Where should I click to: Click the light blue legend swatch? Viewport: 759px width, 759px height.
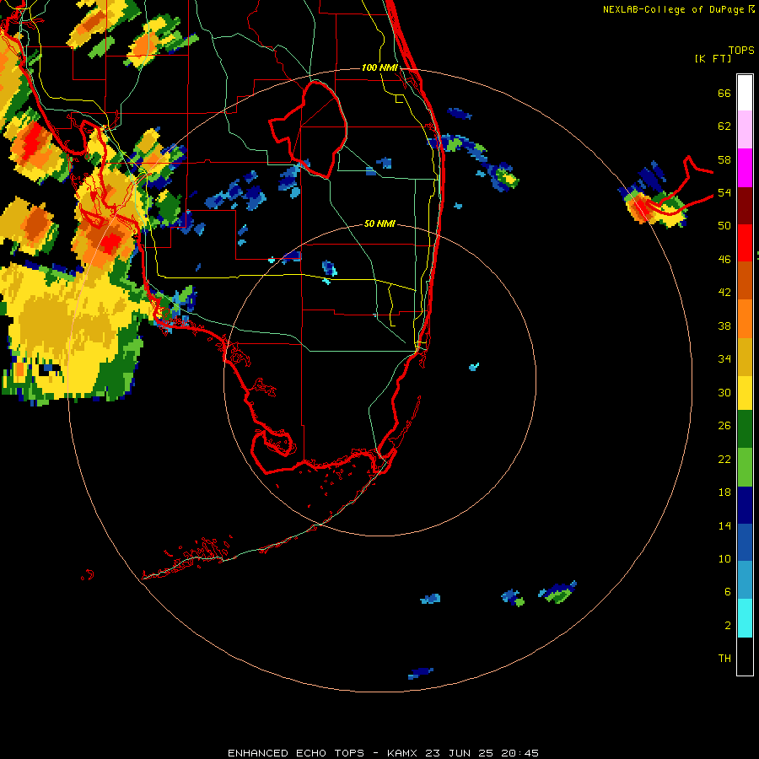(745, 580)
